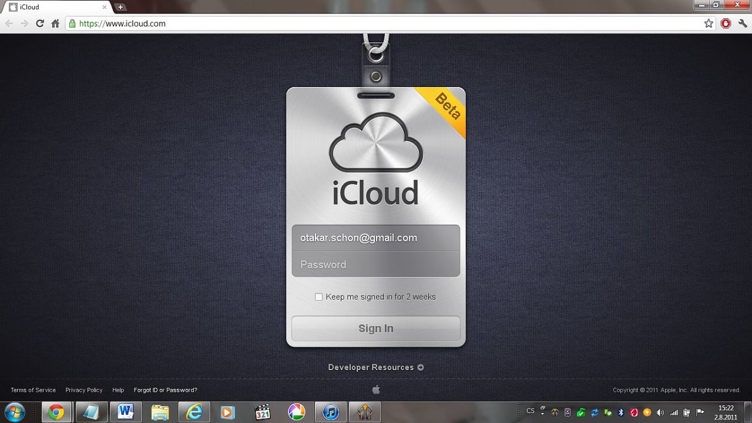Select the iCloud browser tab
The image size is (752, 423).
pos(57,7)
